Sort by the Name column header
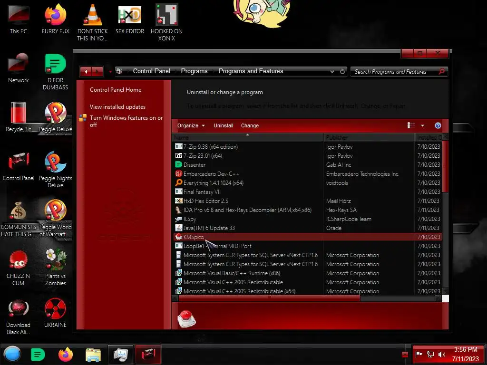Image resolution: width=487 pixels, height=365 pixels. pyautogui.click(x=247, y=137)
